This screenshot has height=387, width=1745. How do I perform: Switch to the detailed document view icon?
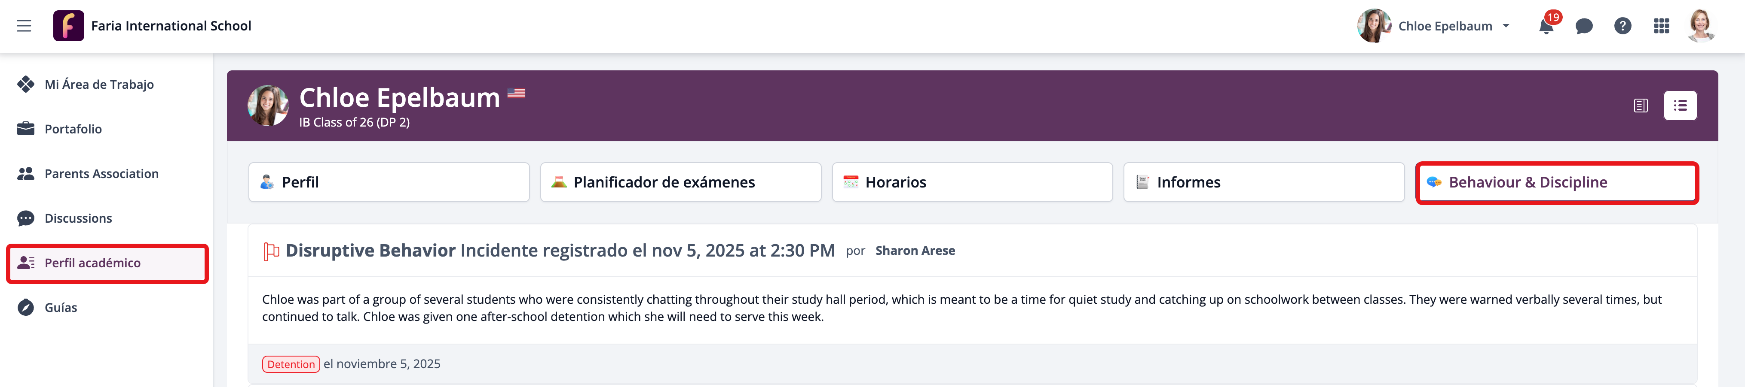[x=1641, y=106]
